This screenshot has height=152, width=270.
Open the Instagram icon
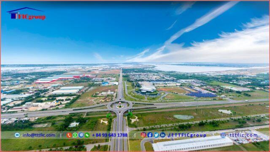click(x=143, y=135)
